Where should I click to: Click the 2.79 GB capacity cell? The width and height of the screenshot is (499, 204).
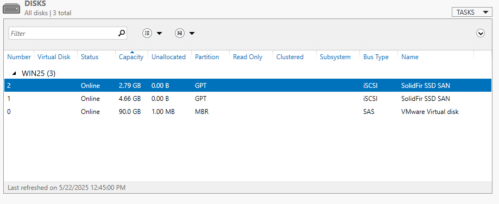130,86
